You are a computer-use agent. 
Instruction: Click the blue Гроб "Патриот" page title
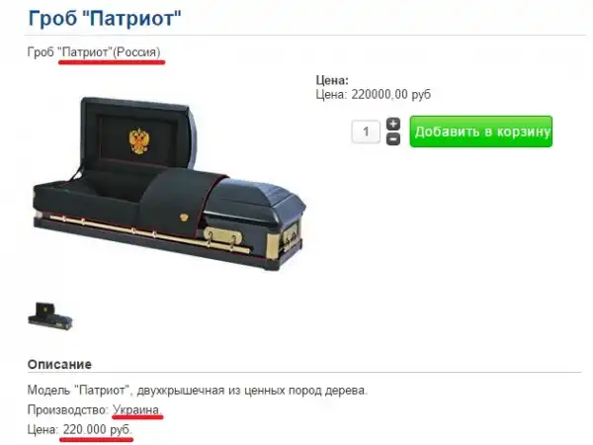pyautogui.click(x=105, y=18)
